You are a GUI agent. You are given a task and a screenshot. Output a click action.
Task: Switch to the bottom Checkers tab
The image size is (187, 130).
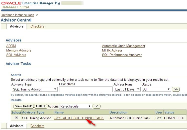coord(37,126)
